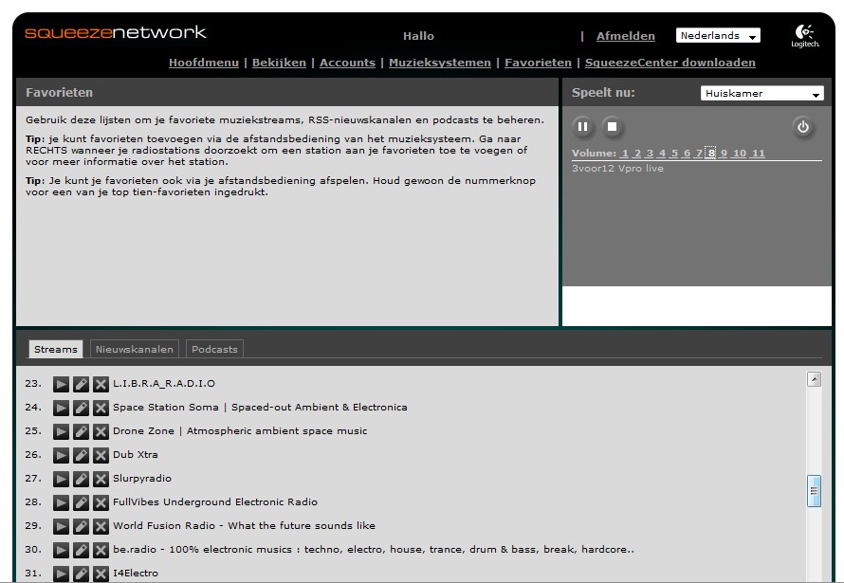This screenshot has width=844, height=583.
Task: Go to the Bekijken page
Action: 279,63
